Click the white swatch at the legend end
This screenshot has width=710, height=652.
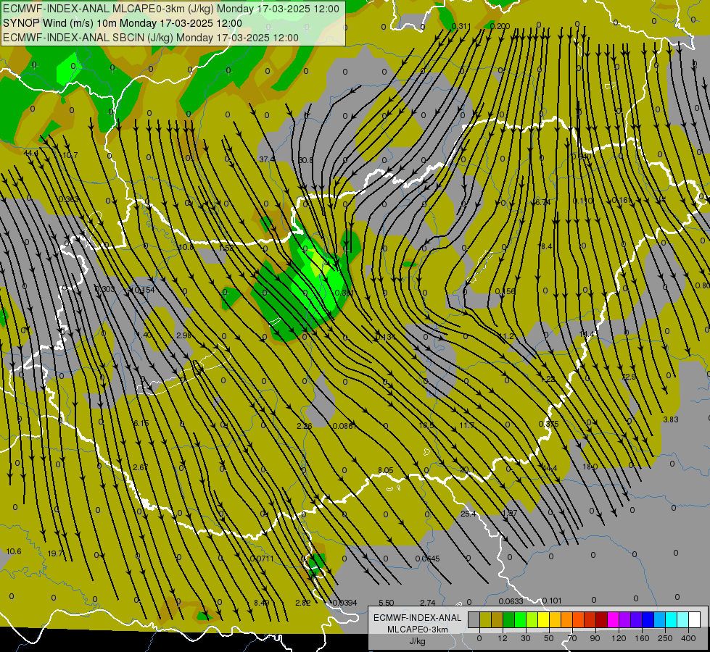tap(694, 619)
